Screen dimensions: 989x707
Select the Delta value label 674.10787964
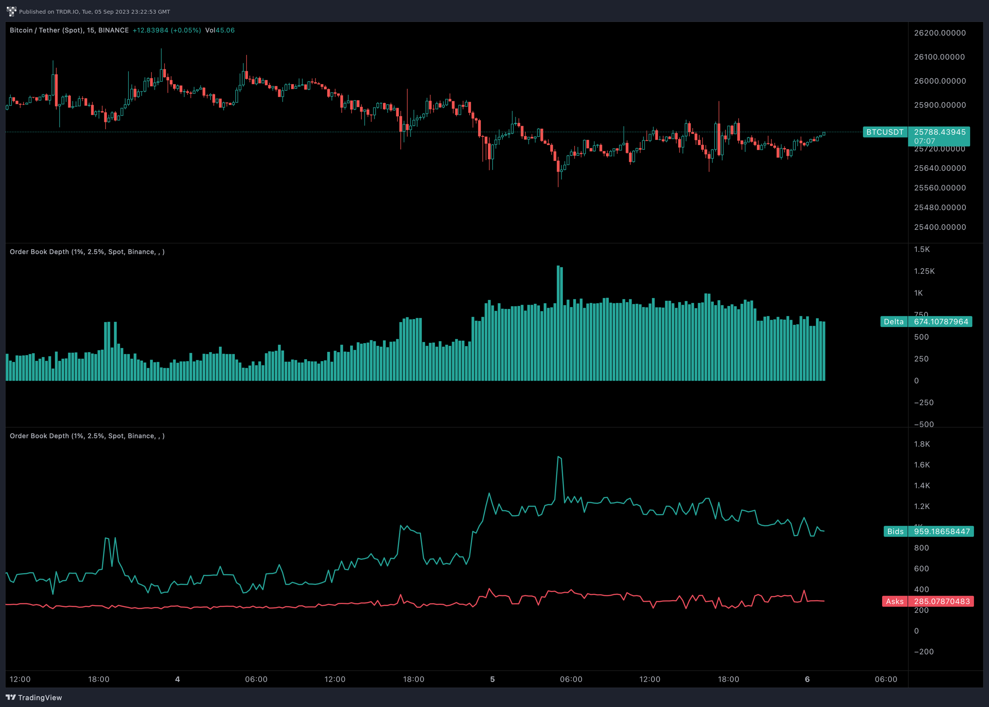click(x=940, y=322)
